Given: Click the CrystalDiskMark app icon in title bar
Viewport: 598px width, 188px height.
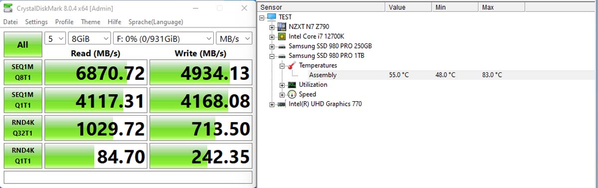Looking at the screenshot, I should pos(7,8).
